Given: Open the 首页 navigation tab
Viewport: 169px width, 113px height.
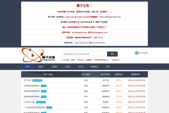Looking at the screenshot, I should coord(28,67).
